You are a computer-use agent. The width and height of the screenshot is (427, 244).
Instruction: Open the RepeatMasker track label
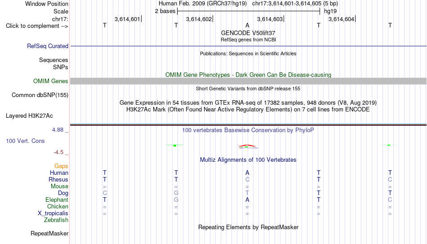click(x=49, y=233)
